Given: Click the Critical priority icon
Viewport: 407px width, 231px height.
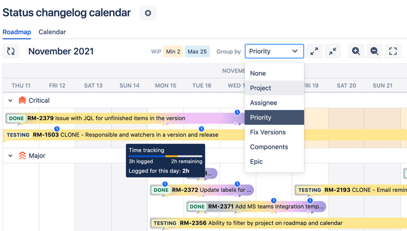Looking at the screenshot, I should [22, 100].
